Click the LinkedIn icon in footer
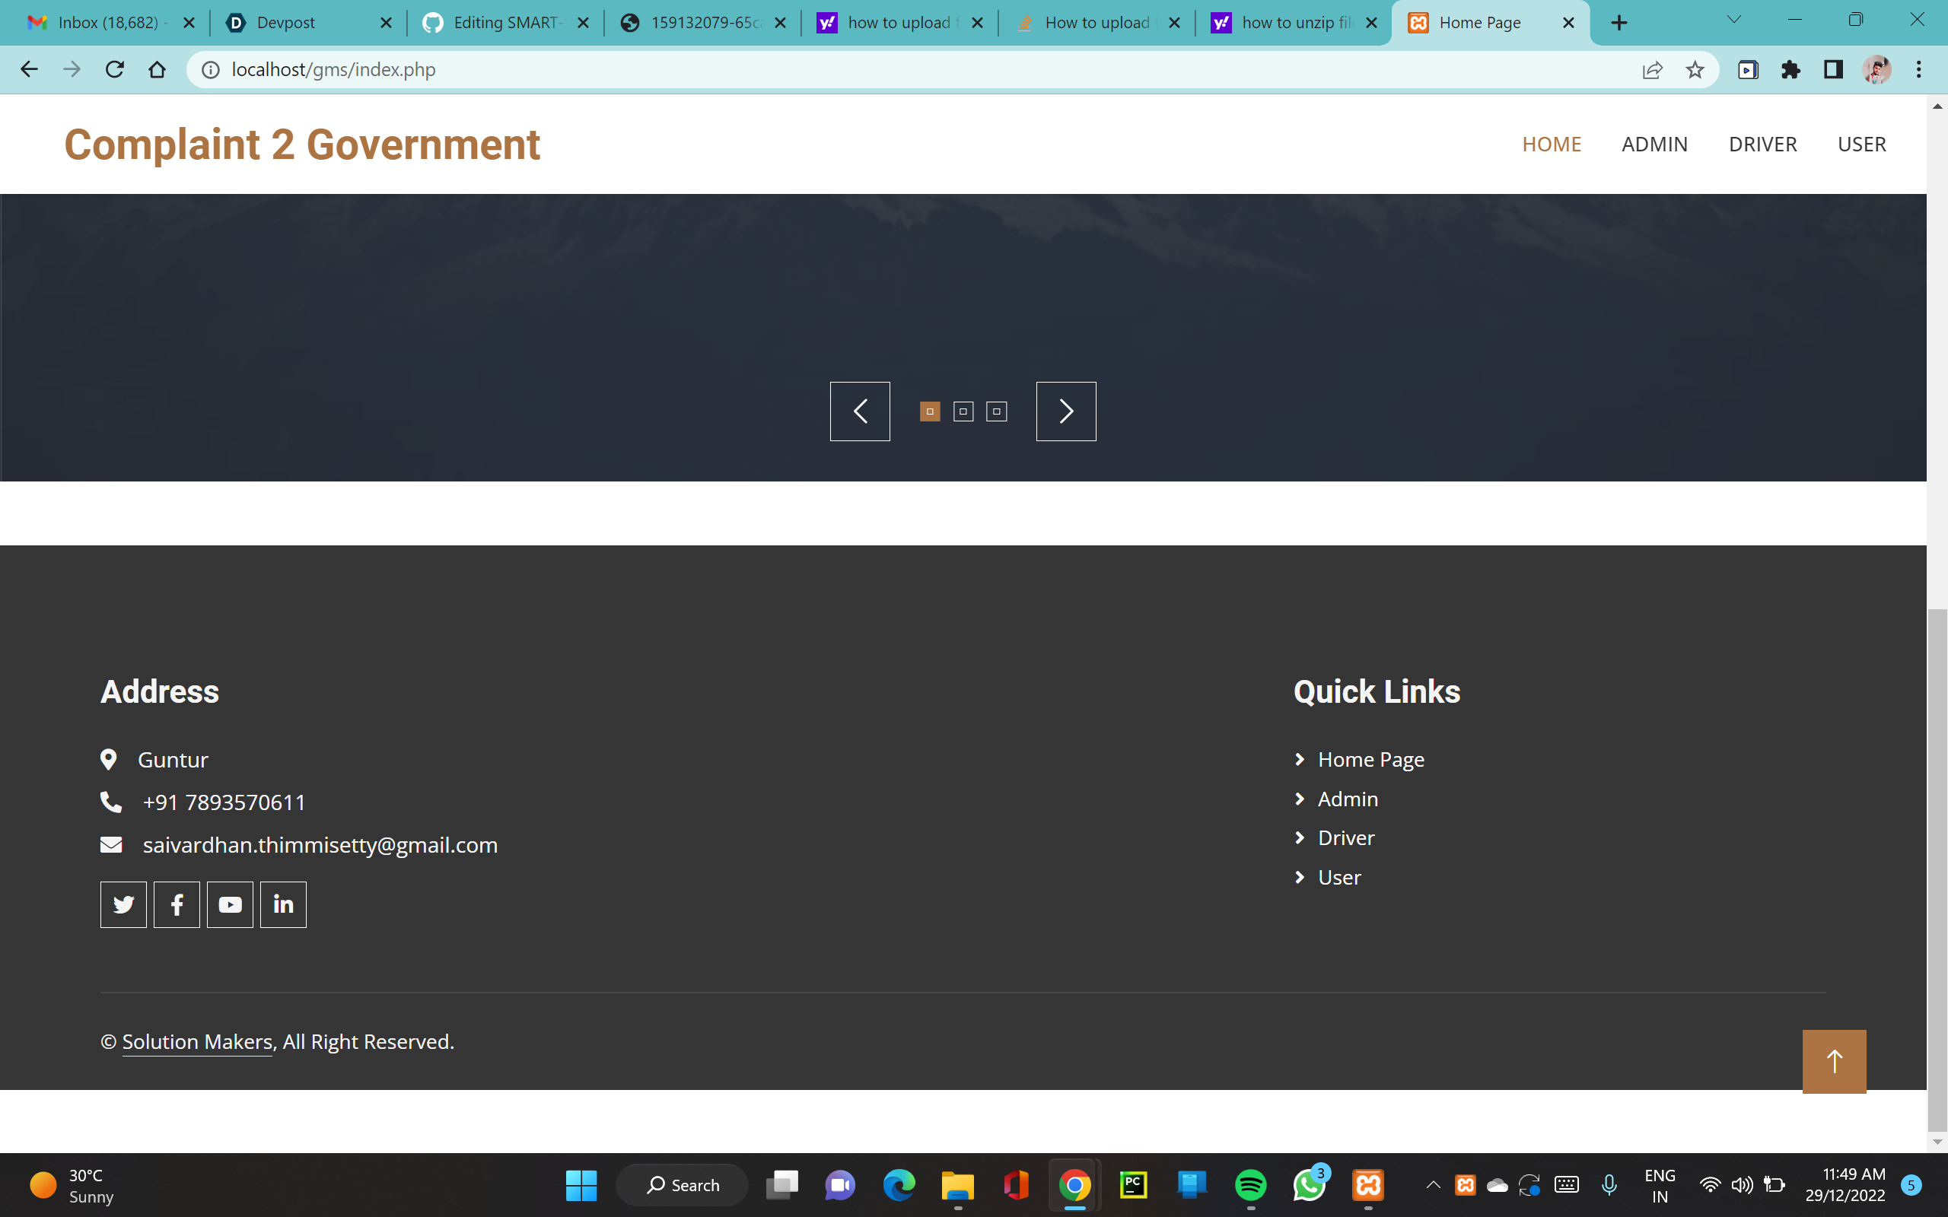Viewport: 1948px width, 1217px height. coord(283,904)
